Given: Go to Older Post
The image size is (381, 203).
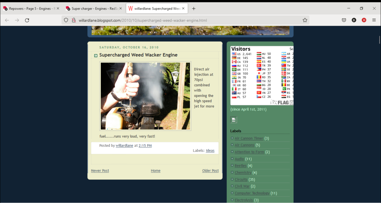Looking at the screenshot, I should (211, 171).
